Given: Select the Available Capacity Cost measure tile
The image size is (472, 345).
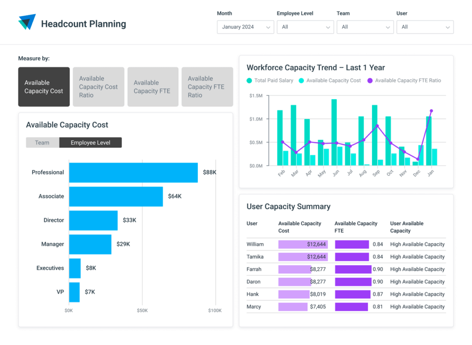Looking at the screenshot, I should click(44, 87).
